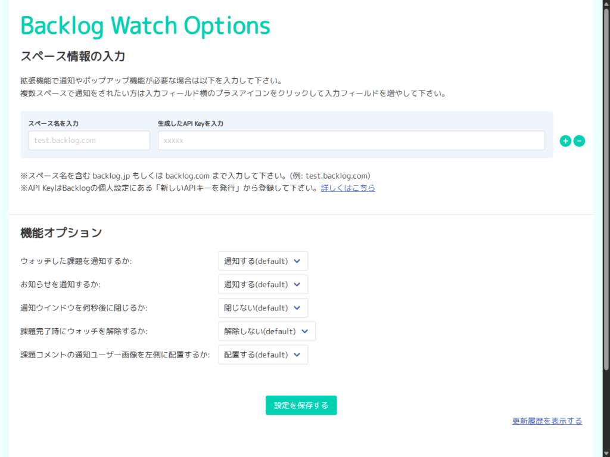Open the お知らせを通知するか dropdown

click(x=263, y=285)
